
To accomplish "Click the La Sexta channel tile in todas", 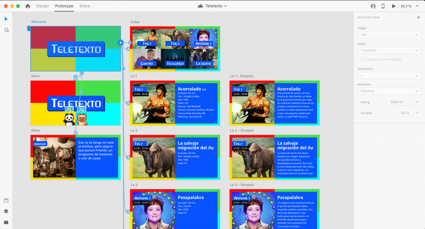I will coord(203,59).
